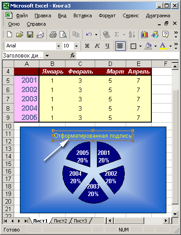
Task: Open the Файл menu
Action: [22, 15]
